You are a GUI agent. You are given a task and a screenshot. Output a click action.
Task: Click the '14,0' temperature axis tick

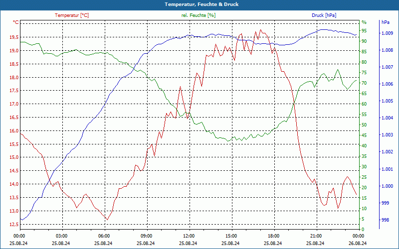[14, 184]
